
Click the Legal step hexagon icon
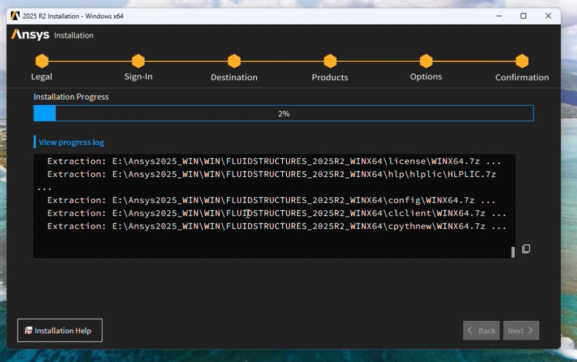[41, 61]
